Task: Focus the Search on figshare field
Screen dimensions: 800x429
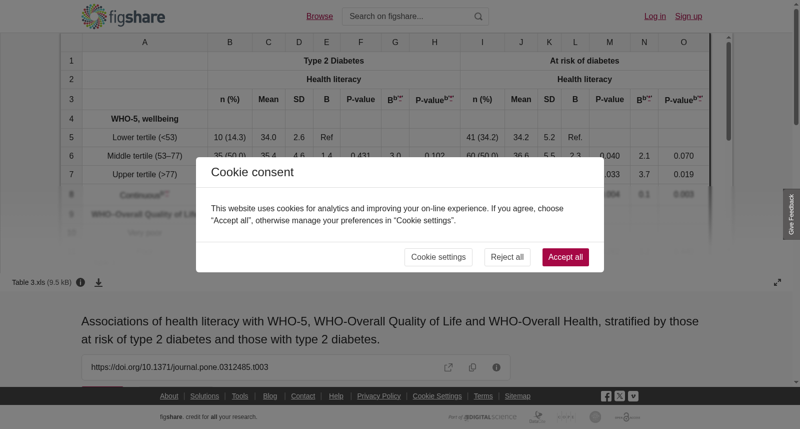Action: pos(407,17)
